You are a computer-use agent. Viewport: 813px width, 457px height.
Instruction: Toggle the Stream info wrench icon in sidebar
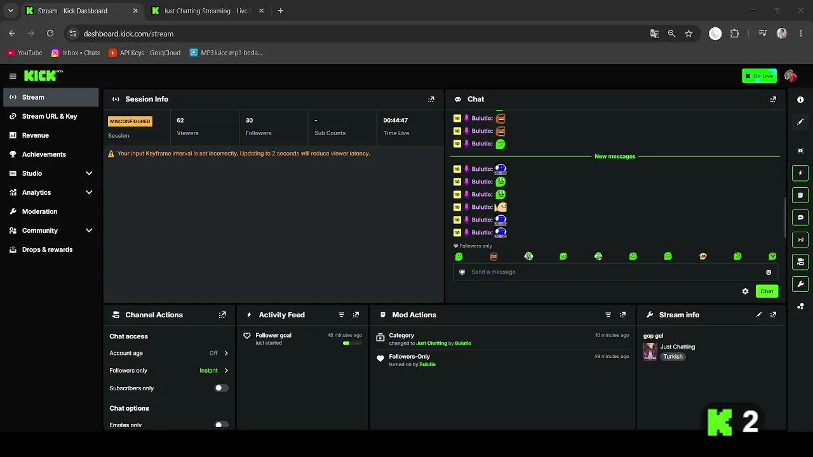[x=800, y=284]
